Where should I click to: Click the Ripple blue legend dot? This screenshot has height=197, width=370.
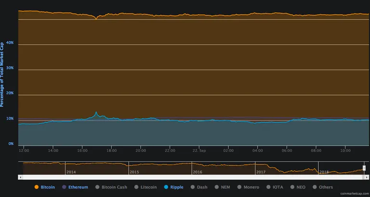click(x=166, y=187)
